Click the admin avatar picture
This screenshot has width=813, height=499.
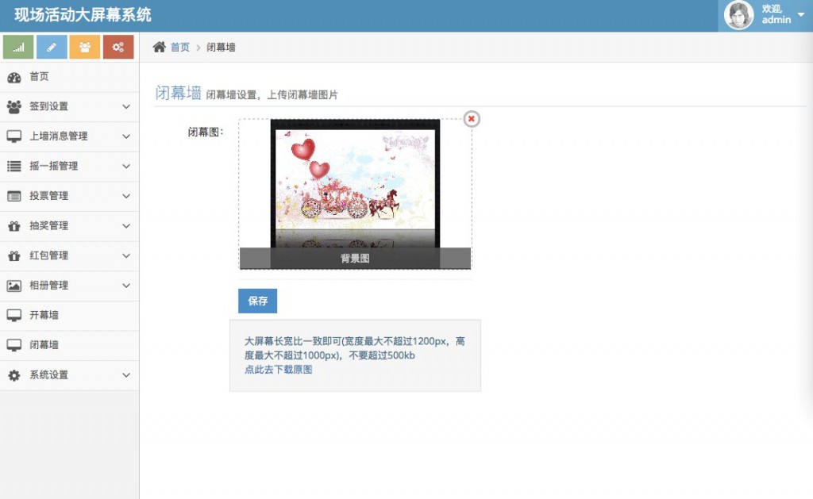[x=738, y=15]
